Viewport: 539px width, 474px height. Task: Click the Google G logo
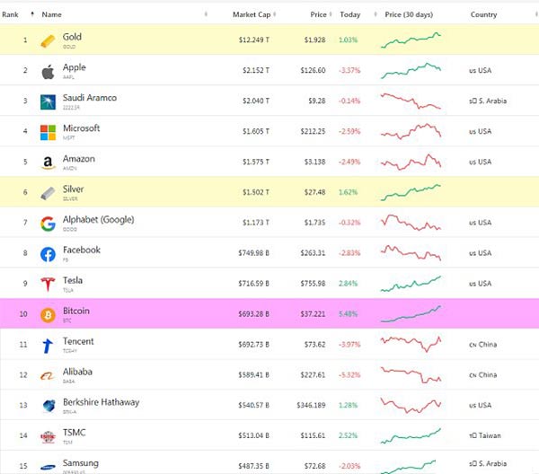point(48,224)
